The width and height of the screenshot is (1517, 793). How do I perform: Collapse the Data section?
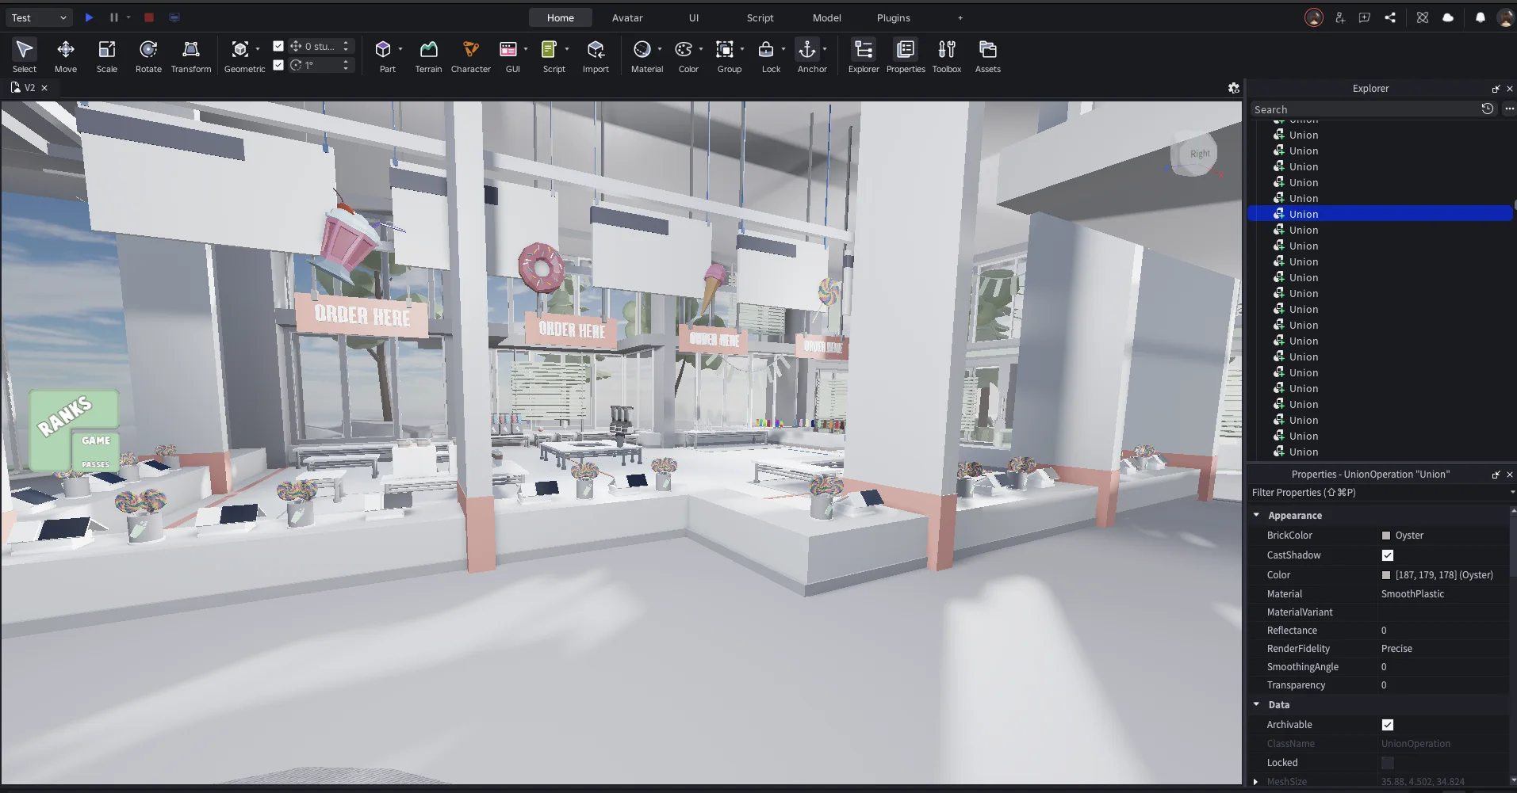coord(1257,704)
